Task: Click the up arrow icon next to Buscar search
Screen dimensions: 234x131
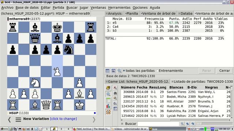Action: pyautogui.click(x=188, y=124)
